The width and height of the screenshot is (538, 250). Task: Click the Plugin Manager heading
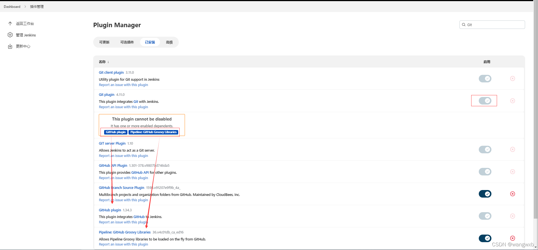[117, 25]
